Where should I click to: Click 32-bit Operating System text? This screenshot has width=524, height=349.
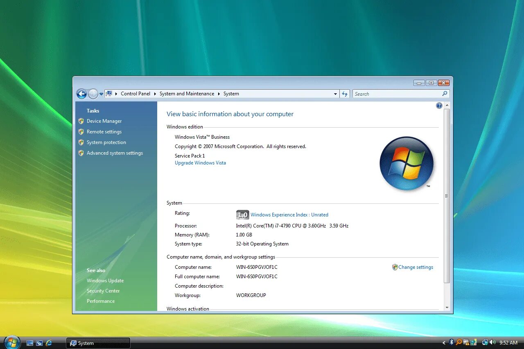[x=262, y=244]
